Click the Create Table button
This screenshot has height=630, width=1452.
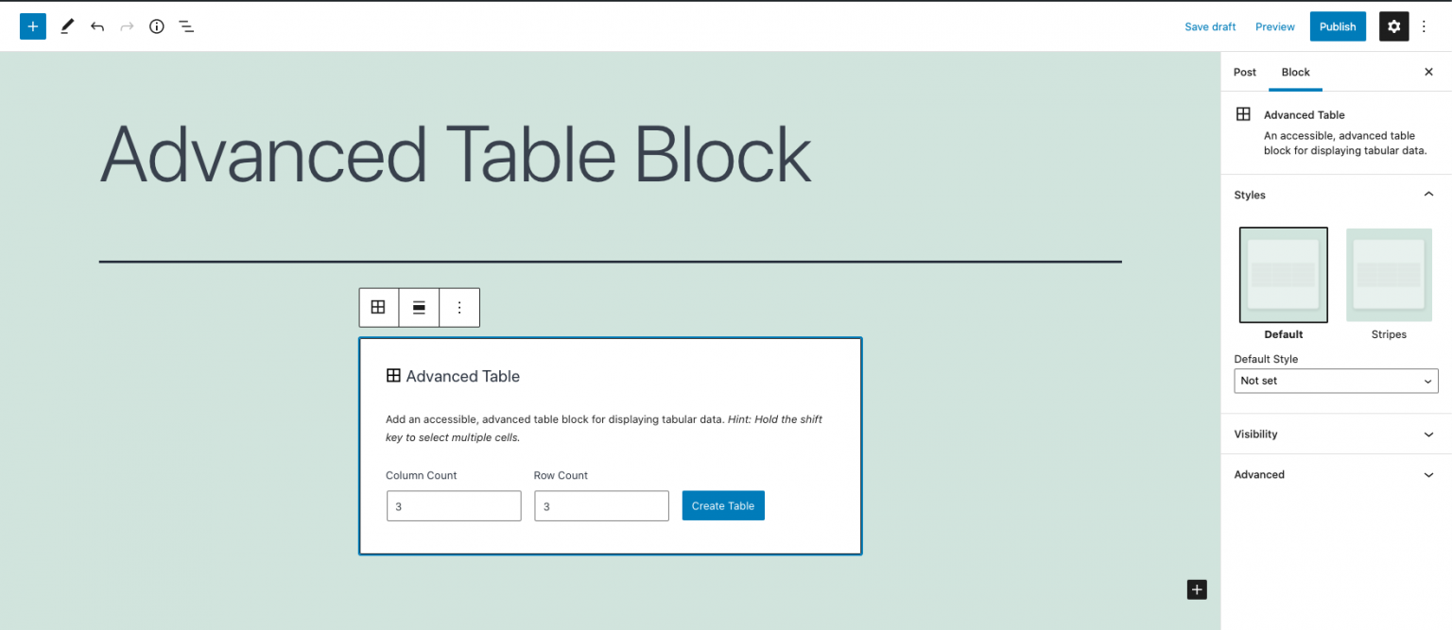point(722,505)
